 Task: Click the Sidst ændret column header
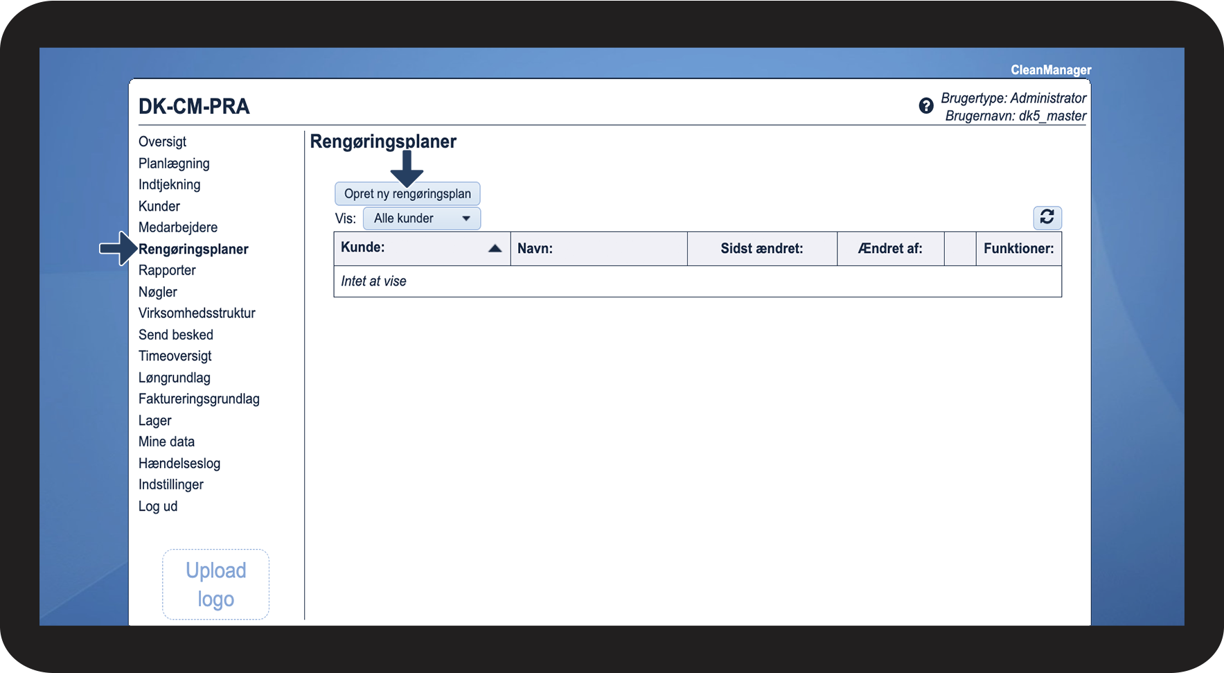coord(762,249)
